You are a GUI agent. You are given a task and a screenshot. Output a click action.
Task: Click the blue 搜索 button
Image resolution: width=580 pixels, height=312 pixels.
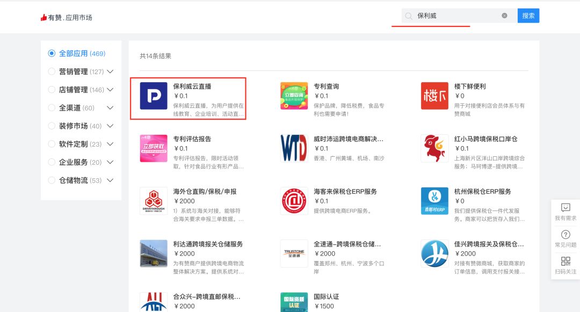[x=528, y=16]
